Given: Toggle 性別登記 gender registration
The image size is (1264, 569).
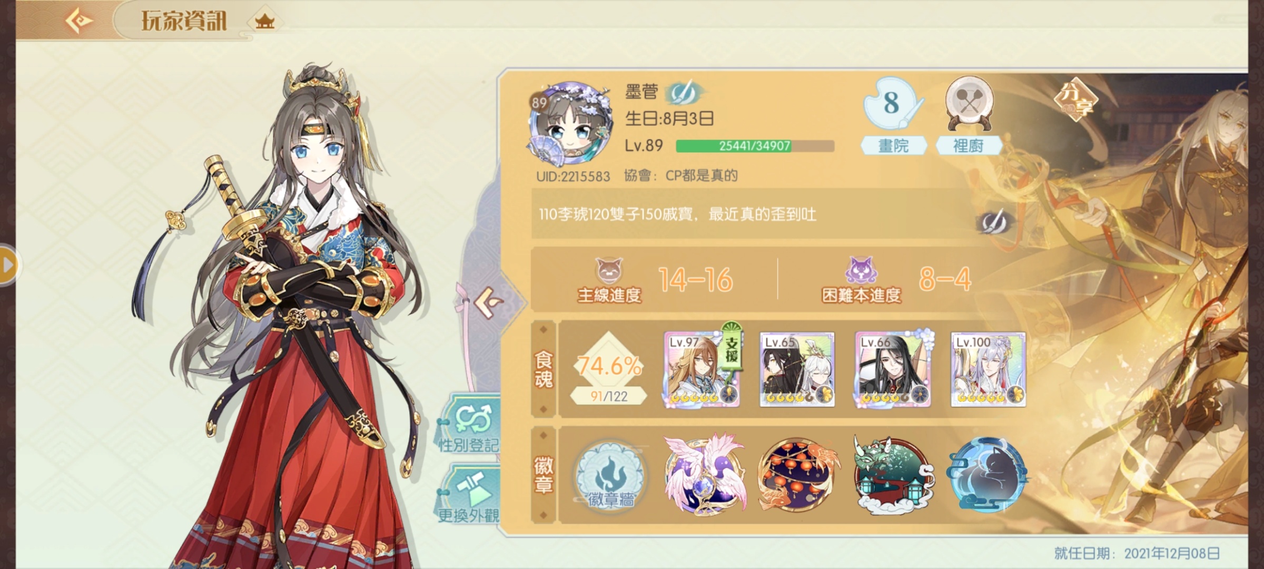Looking at the screenshot, I should coord(470,425).
